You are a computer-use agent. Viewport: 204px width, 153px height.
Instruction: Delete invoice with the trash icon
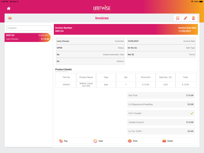click(194, 18)
